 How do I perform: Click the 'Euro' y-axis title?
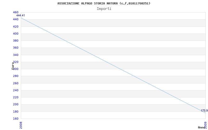click(x=13, y=66)
